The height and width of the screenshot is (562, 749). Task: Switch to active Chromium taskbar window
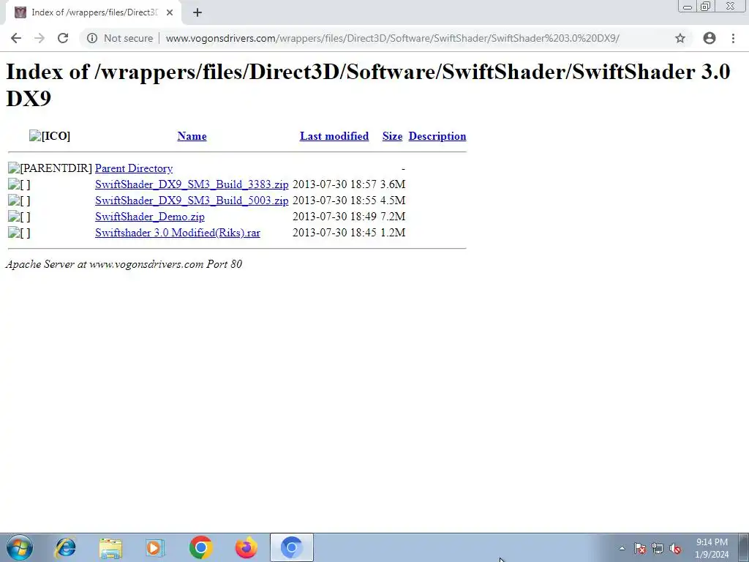click(x=291, y=547)
